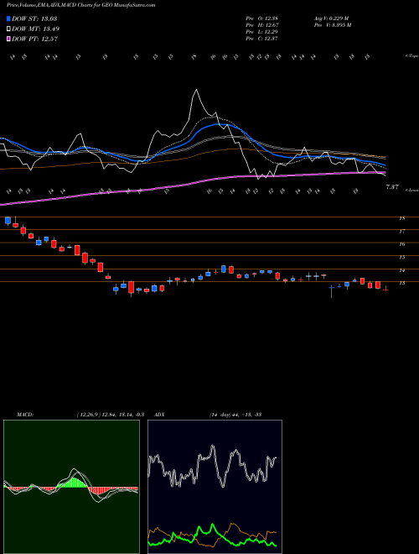Click the ADX '(14 day) 44' values text

(224, 415)
